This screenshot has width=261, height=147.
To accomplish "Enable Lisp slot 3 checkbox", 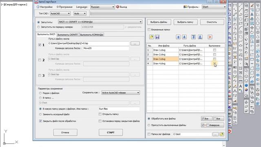I will [40, 76].
